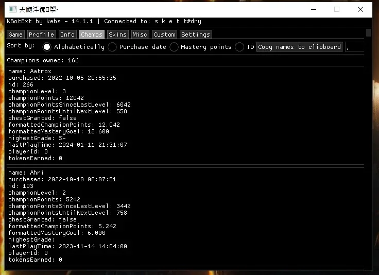
Task: Open the Misc tab
Action: pos(140,35)
